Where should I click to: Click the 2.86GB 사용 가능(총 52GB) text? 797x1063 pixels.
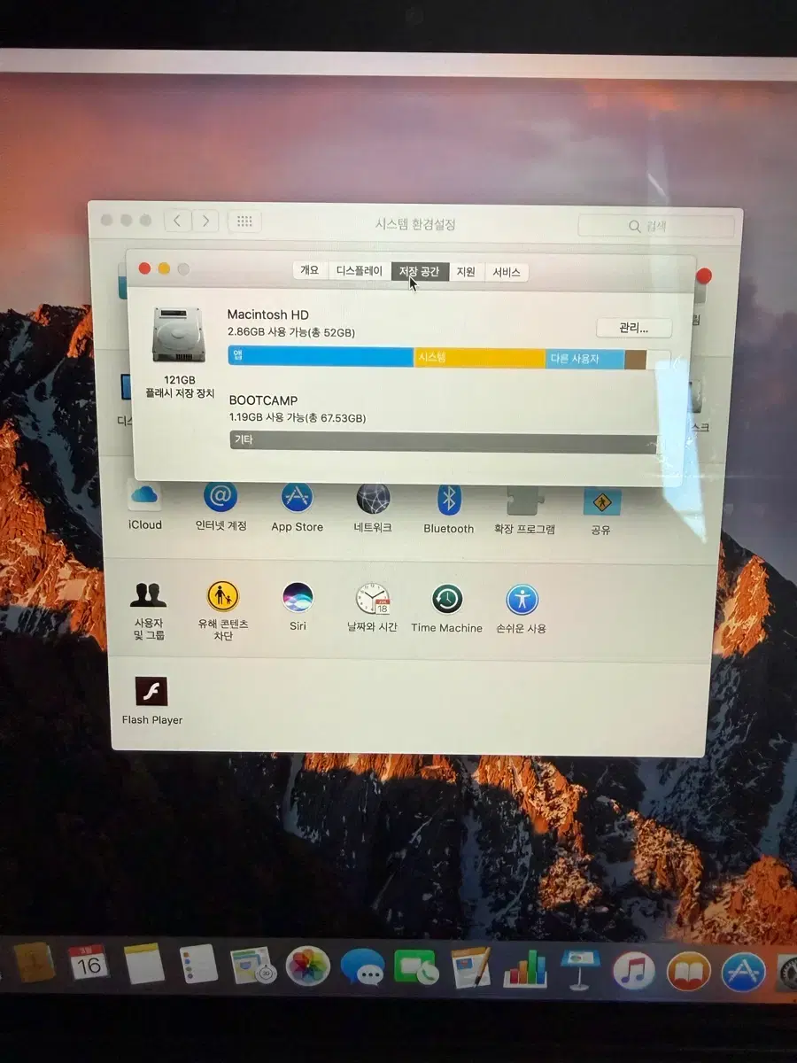point(291,332)
